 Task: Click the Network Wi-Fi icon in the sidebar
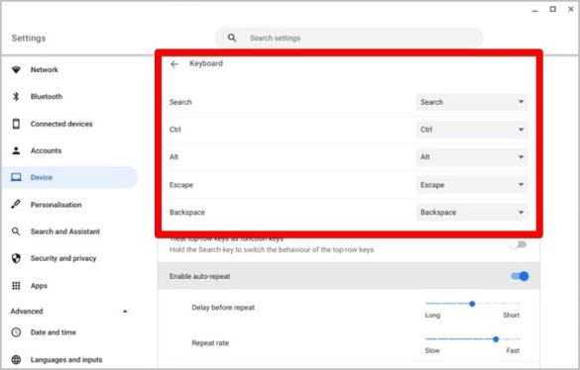(16, 70)
